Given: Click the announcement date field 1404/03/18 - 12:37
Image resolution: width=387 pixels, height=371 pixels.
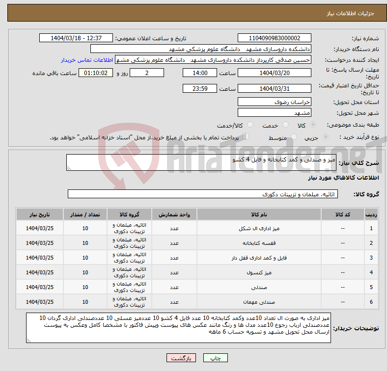Looking at the screenshot, I should [x=76, y=38].
